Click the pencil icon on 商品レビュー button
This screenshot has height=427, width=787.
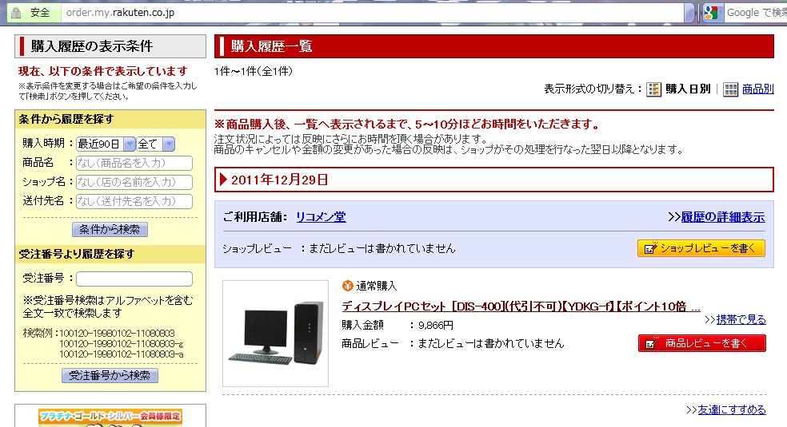[x=652, y=343]
